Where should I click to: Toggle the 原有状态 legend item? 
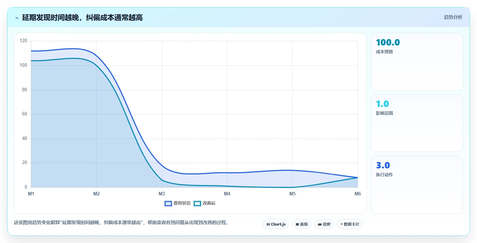[178, 203]
